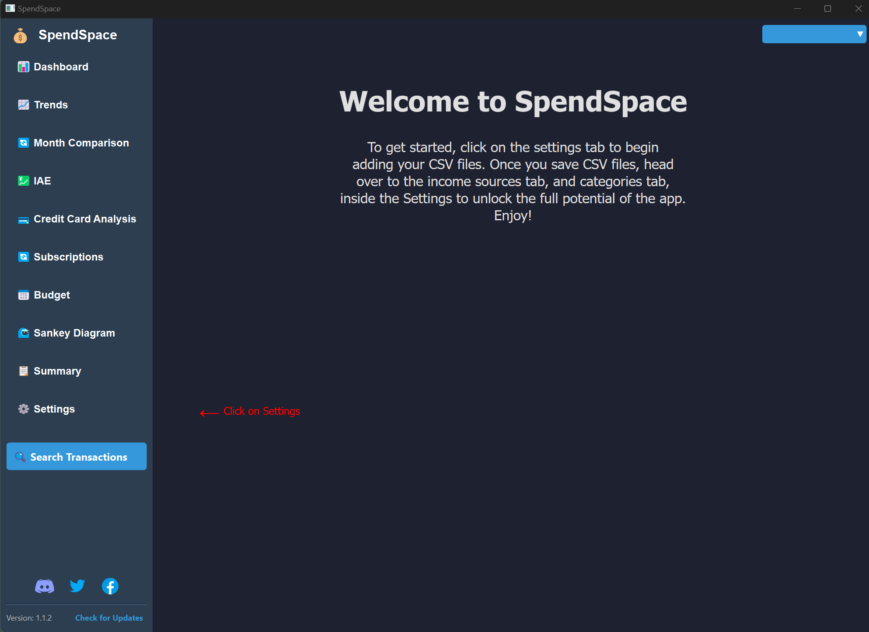This screenshot has width=869, height=632.
Task: Click the SpendSpace money bag logo
Action: click(20, 36)
